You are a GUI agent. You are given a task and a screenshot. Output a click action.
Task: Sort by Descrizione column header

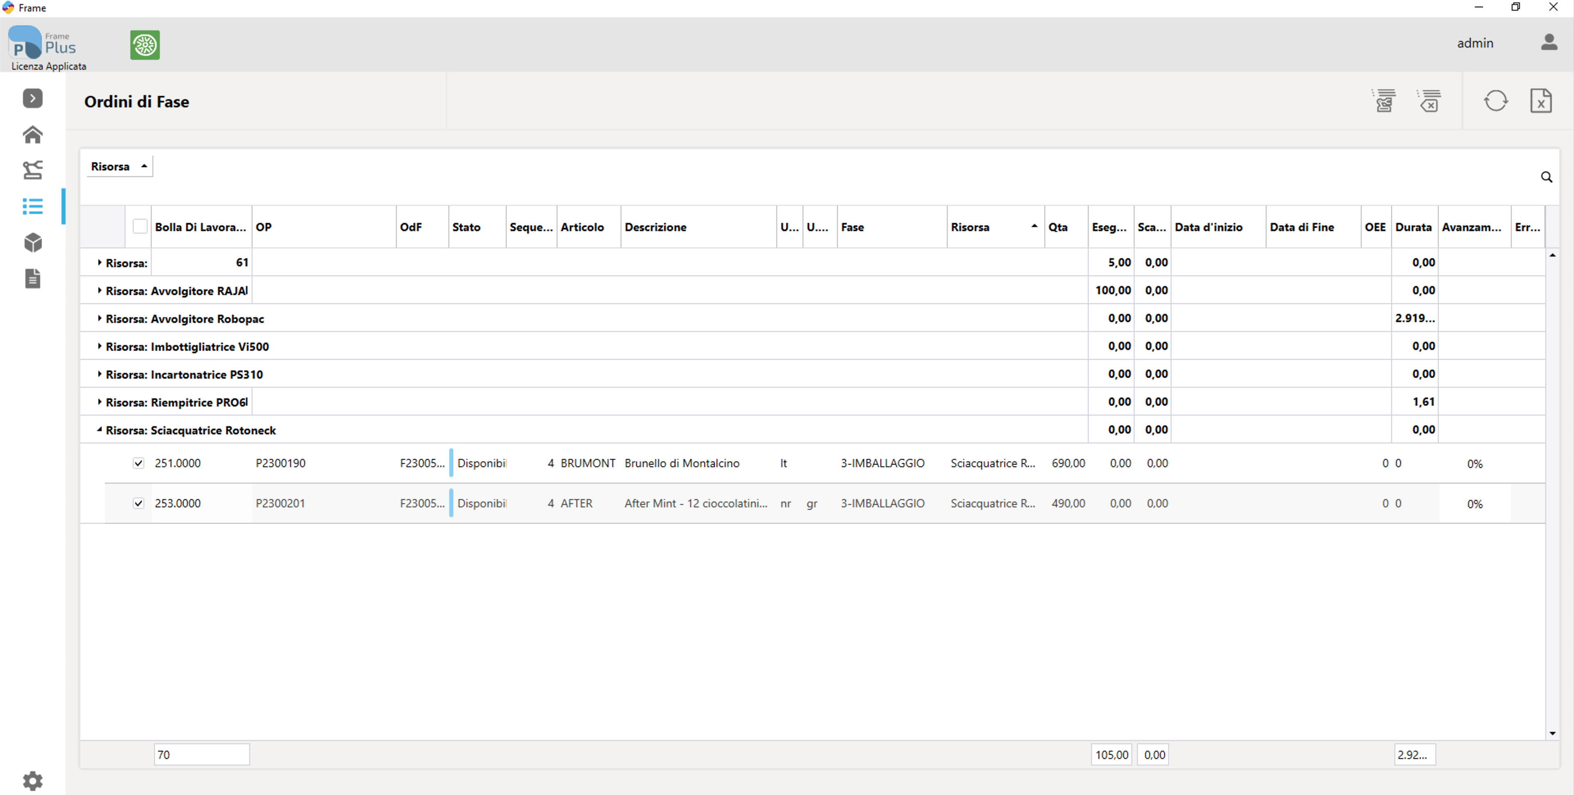tap(698, 227)
